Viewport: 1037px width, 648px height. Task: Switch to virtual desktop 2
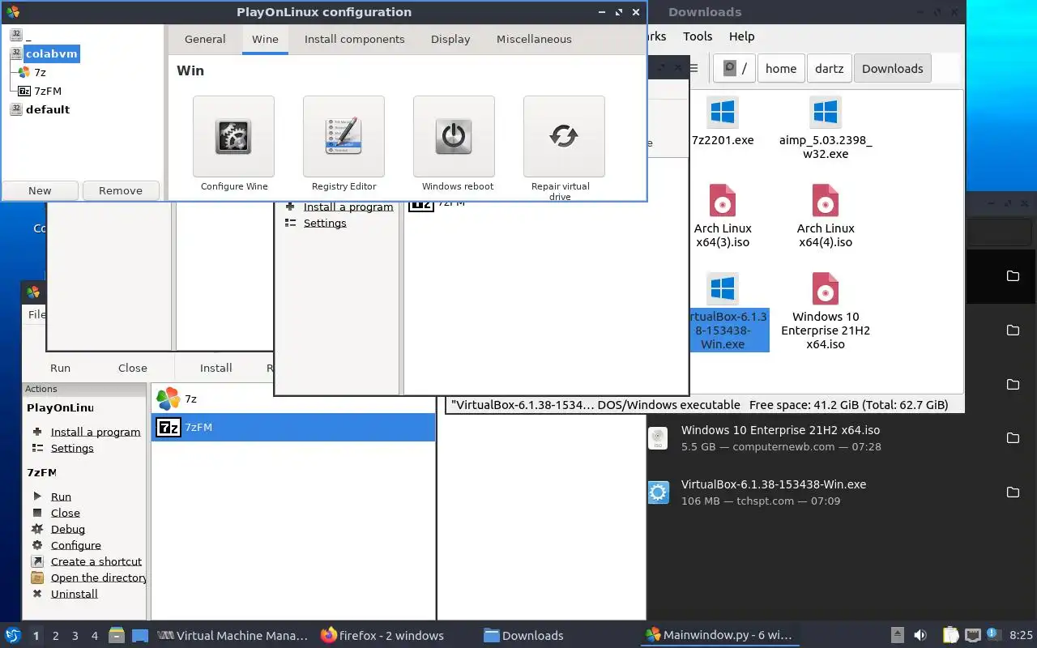click(x=56, y=636)
